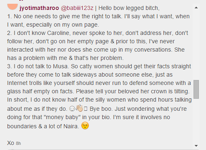The image size is (206, 150).
Task: Click the sad face emoji before the hand
Action: click(72, 109)
